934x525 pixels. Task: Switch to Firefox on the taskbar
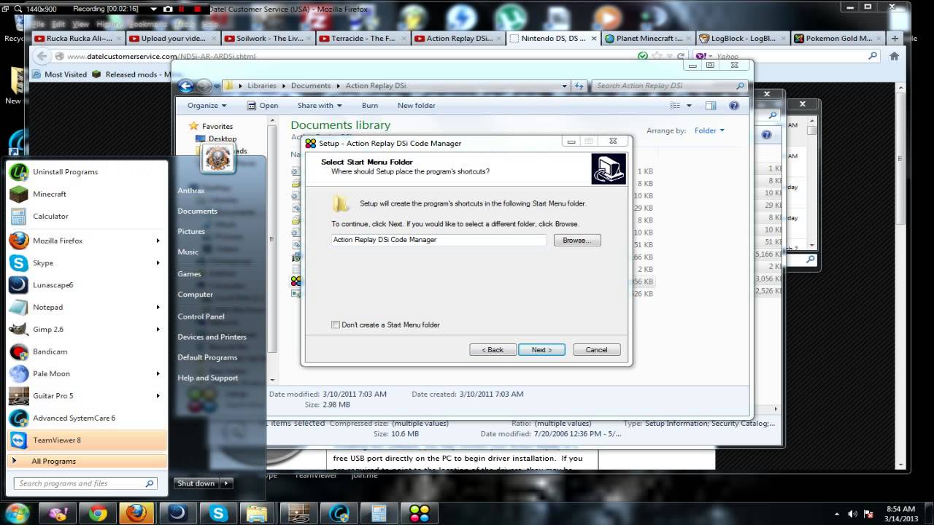(x=136, y=513)
